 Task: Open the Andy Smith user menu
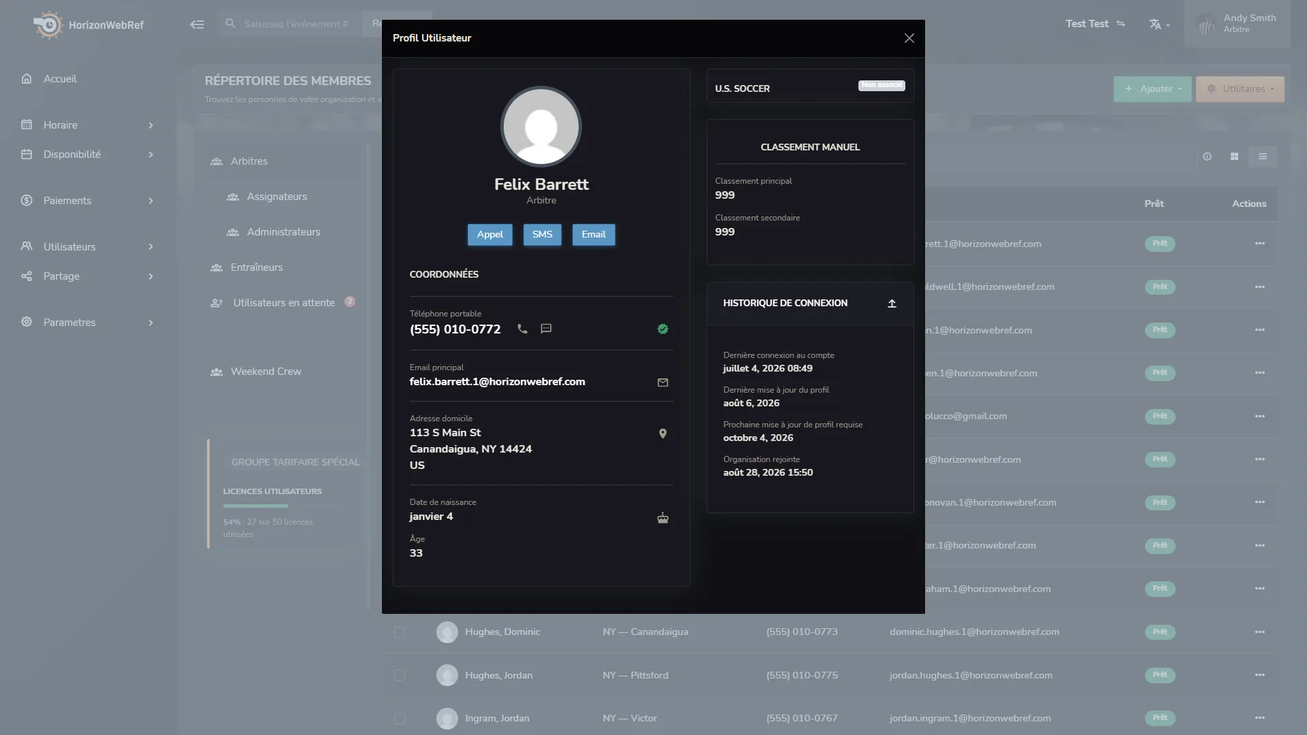[x=1237, y=24]
